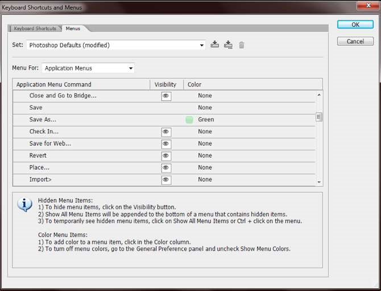Toggle visibility eye for Import
Screen dimensions: 381x291
166,180
